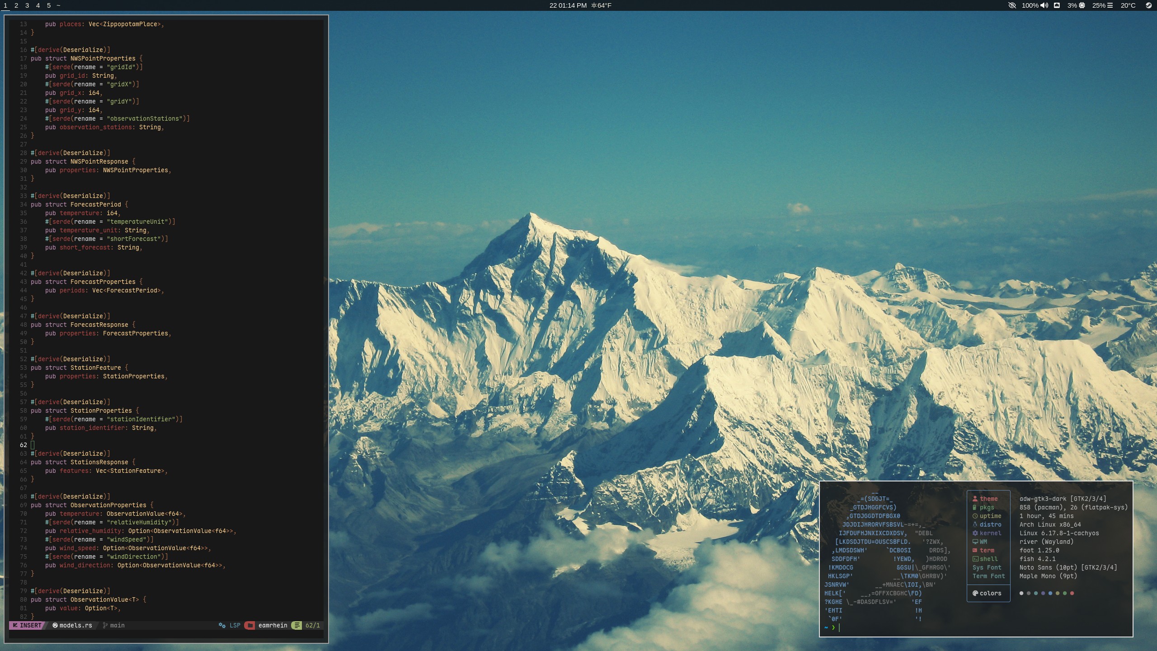1157x651 pixels.
Task: Open the ethernet network status icon
Action: point(1057,5)
